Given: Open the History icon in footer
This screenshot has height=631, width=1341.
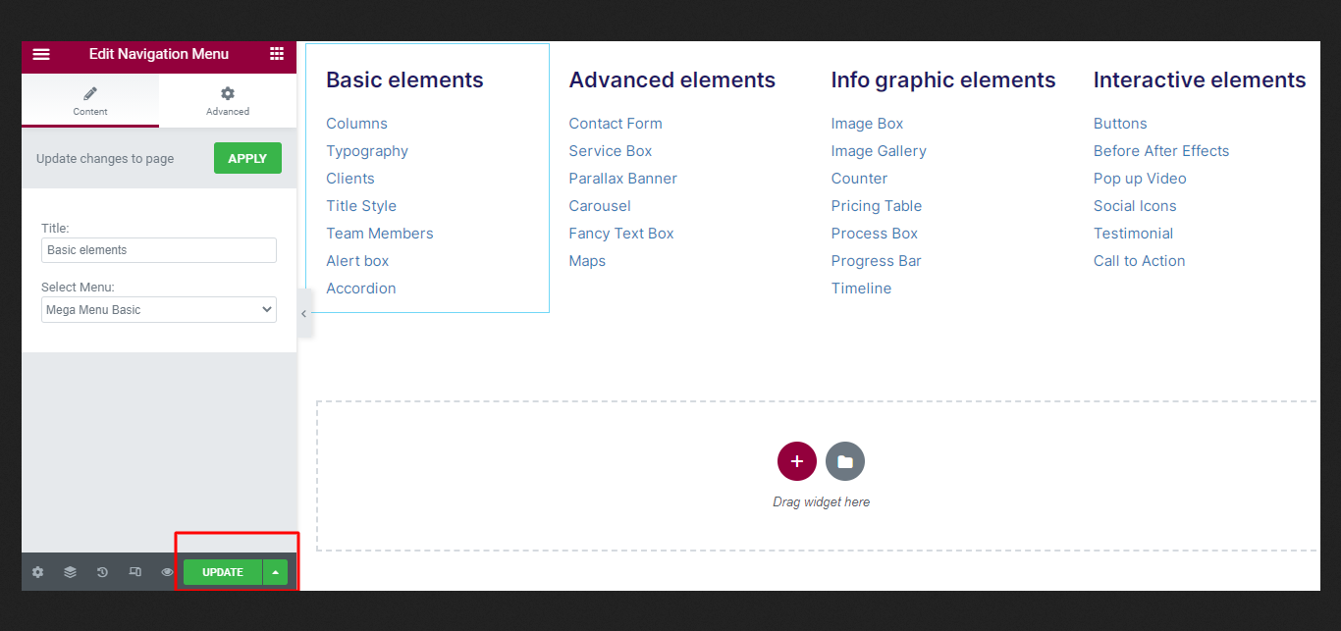Looking at the screenshot, I should click(102, 572).
